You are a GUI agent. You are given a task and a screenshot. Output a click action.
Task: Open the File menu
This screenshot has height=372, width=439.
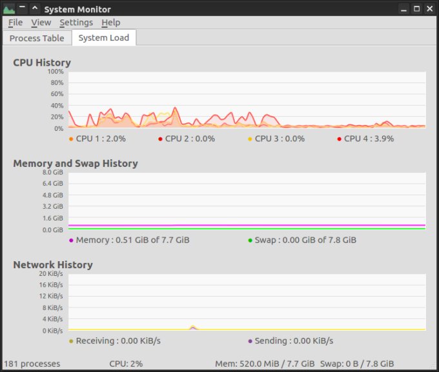pyautogui.click(x=15, y=23)
